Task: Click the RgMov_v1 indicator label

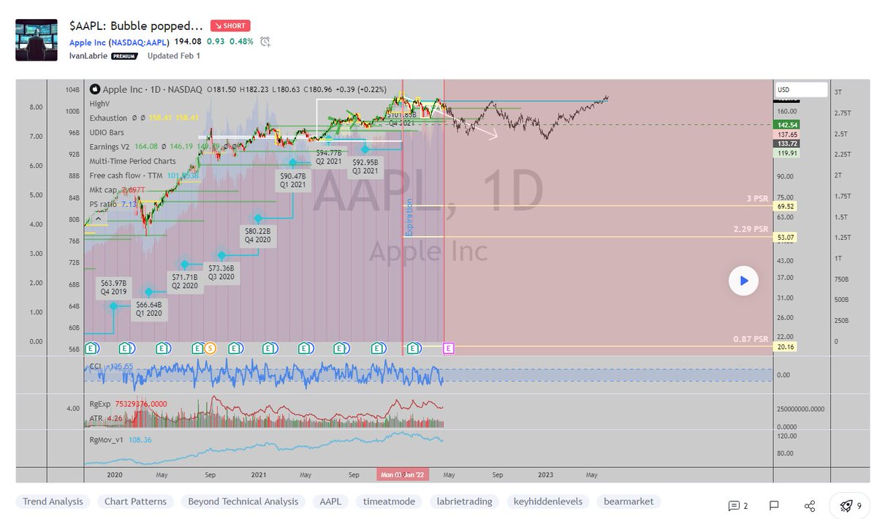Action: pyautogui.click(x=107, y=439)
